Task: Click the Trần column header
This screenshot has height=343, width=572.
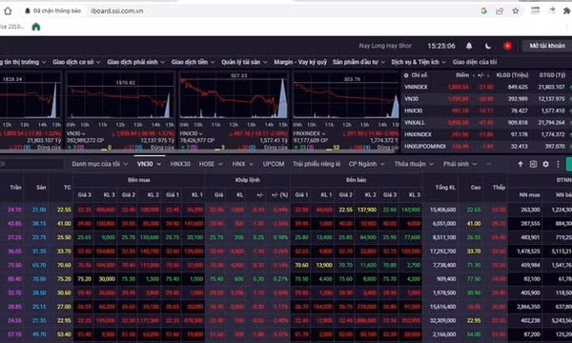Action: [15, 188]
